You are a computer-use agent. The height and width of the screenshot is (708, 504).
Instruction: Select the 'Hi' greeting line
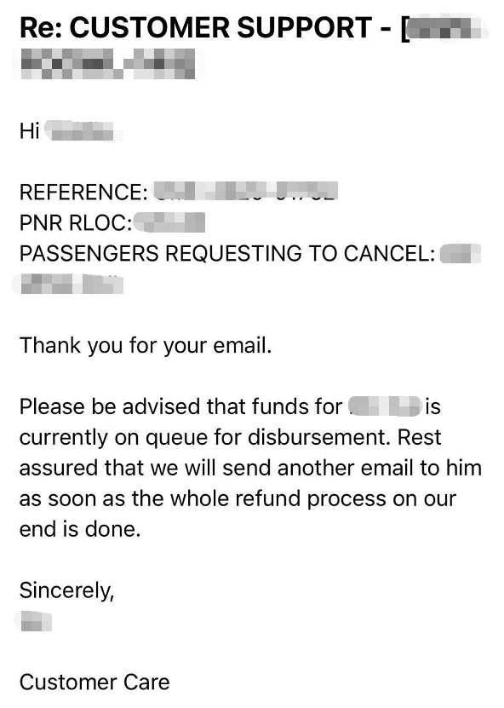71,131
